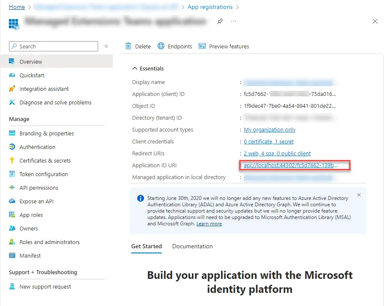
Task: Click the Application ID URI api://localhost link
Action: point(291,166)
